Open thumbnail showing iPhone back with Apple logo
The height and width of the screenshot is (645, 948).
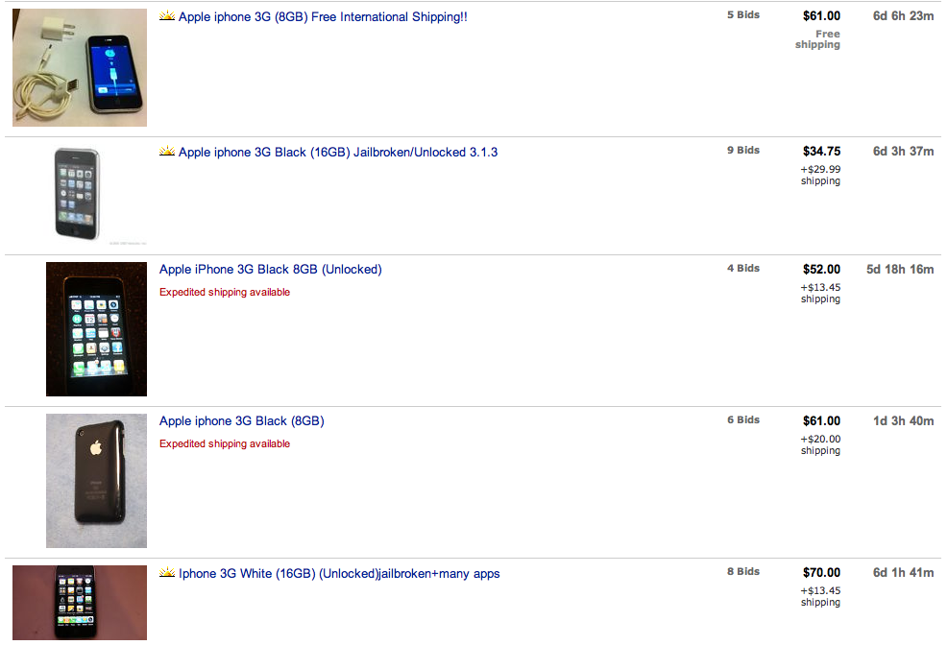[x=96, y=481]
